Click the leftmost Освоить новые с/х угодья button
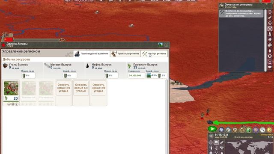 [63, 88]
